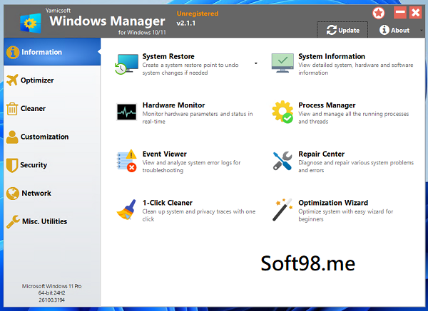
Task: Click the red star favorites icon
Action: tap(379, 13)
